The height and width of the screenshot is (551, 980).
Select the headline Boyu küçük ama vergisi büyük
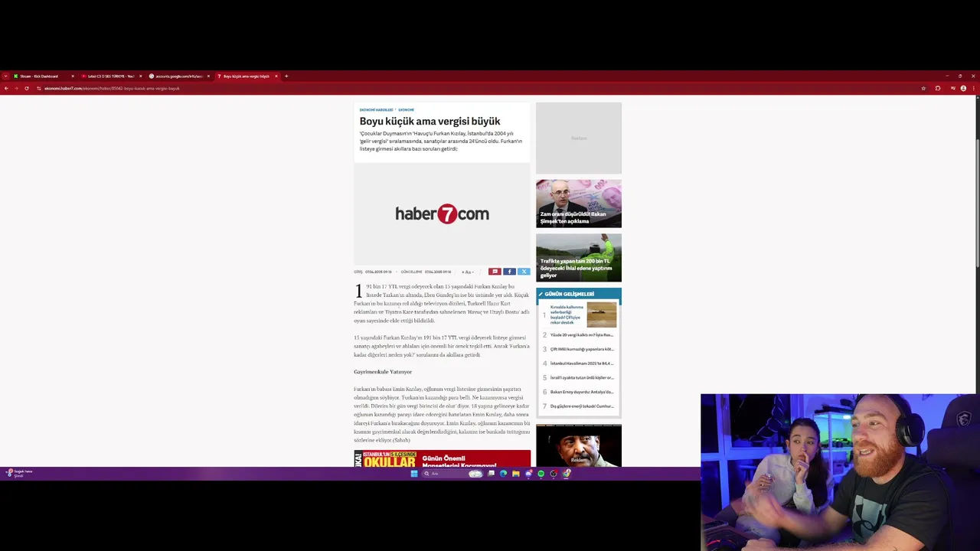[430, 121]
